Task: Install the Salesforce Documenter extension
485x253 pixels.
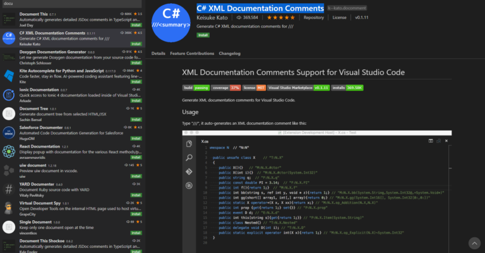Action: coord(136,138)
